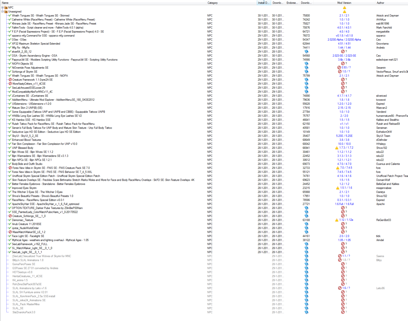Toggle the green checkmark for SkyUI - SkyUI_5_2_SE
408x321 pixels.
tap(10, 136)
